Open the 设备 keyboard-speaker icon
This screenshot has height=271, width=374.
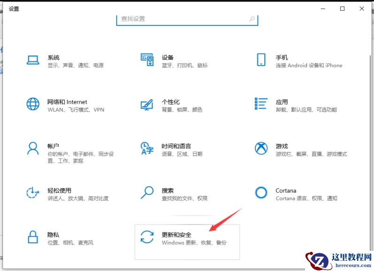pyautogui.click(x=147, y=60)
